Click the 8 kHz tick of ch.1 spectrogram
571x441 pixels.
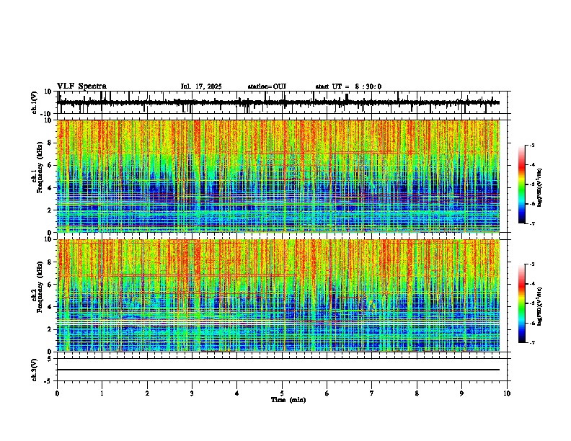[x=50, y=143]
